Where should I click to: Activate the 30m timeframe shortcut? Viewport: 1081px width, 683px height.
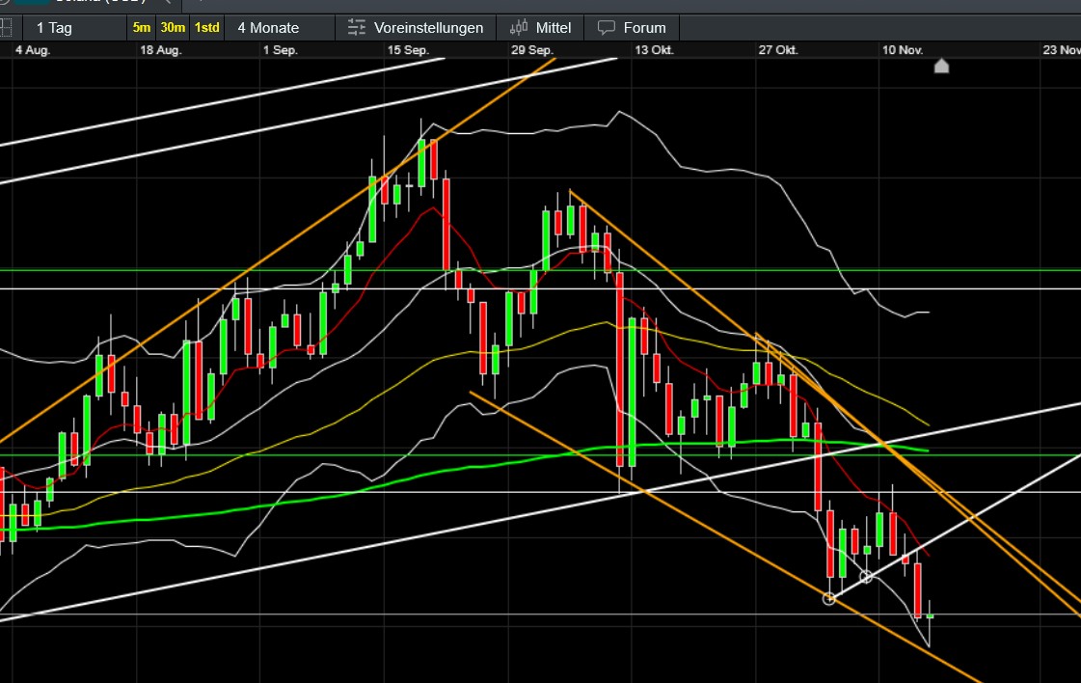tap(173, 27)
